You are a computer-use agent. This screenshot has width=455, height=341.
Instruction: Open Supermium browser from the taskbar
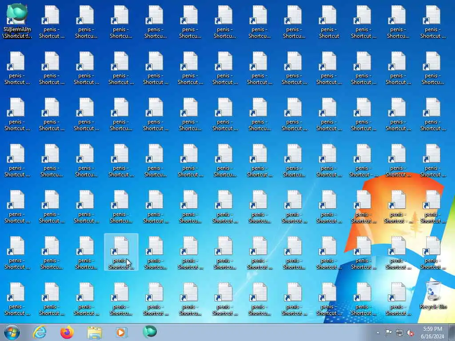tap(150, 332)
